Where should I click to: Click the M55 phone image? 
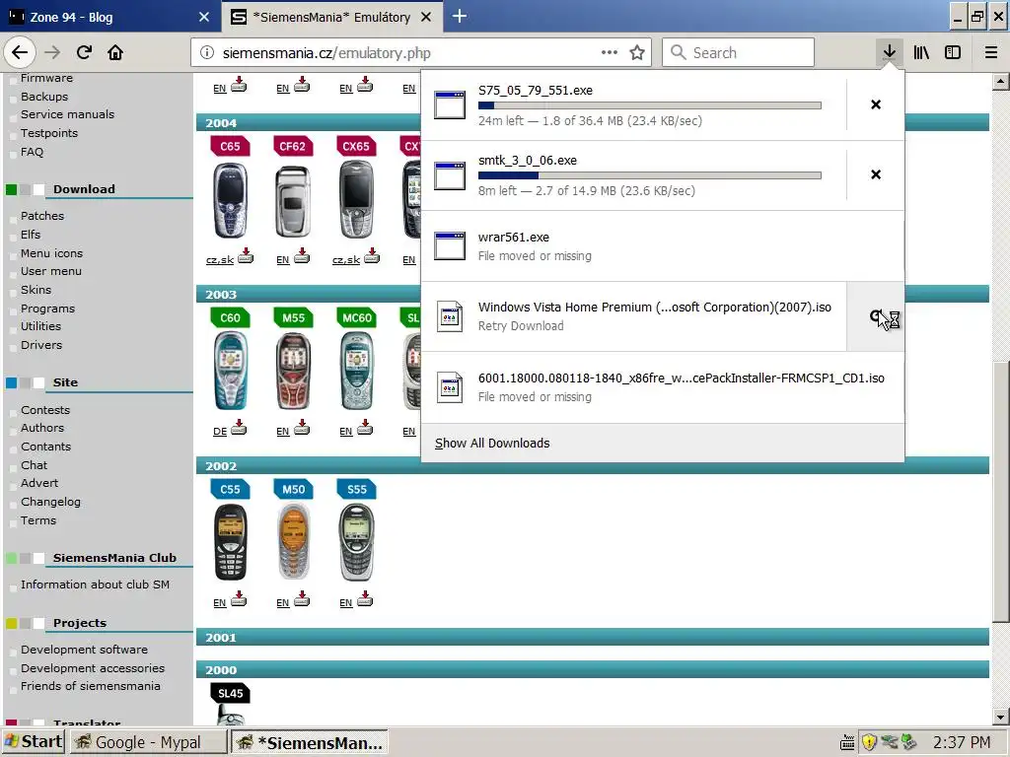(x=293, y=372)
